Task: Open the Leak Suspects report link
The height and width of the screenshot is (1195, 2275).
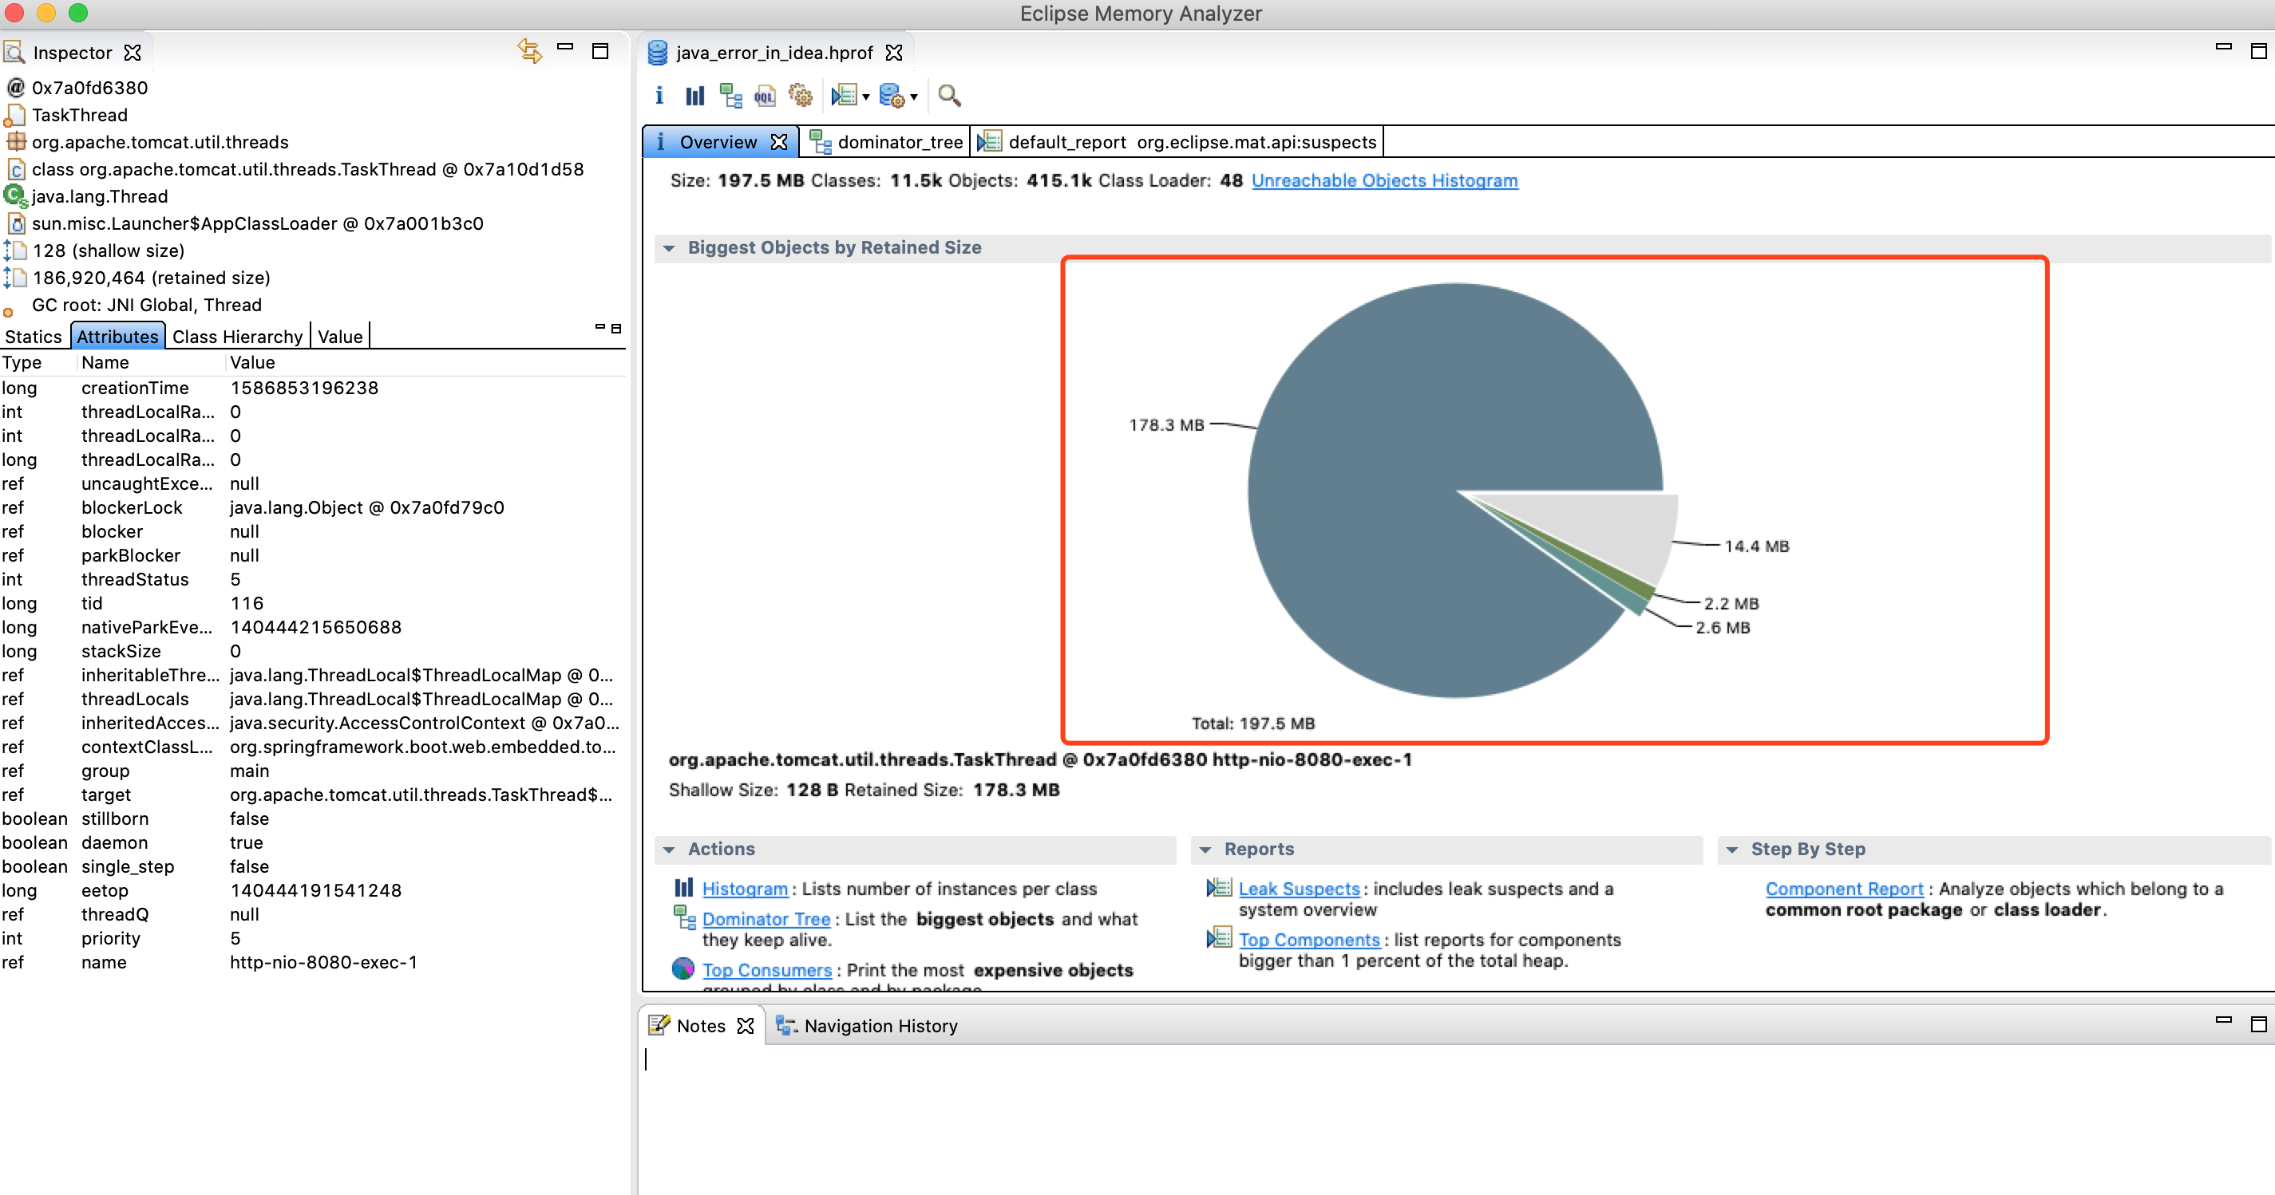Action: tap(1298, 889)
